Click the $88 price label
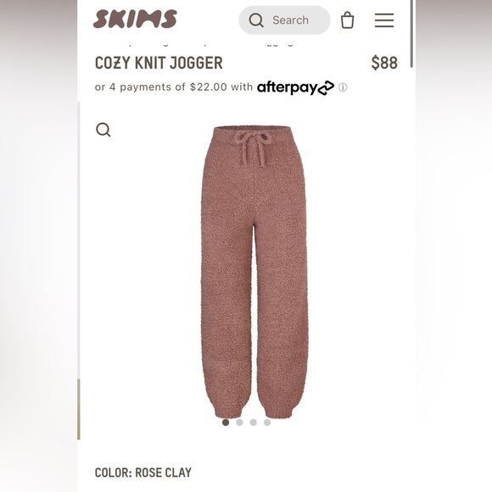Image resolution: width=492 pixels, height=492 pixels. coord(384,63)
